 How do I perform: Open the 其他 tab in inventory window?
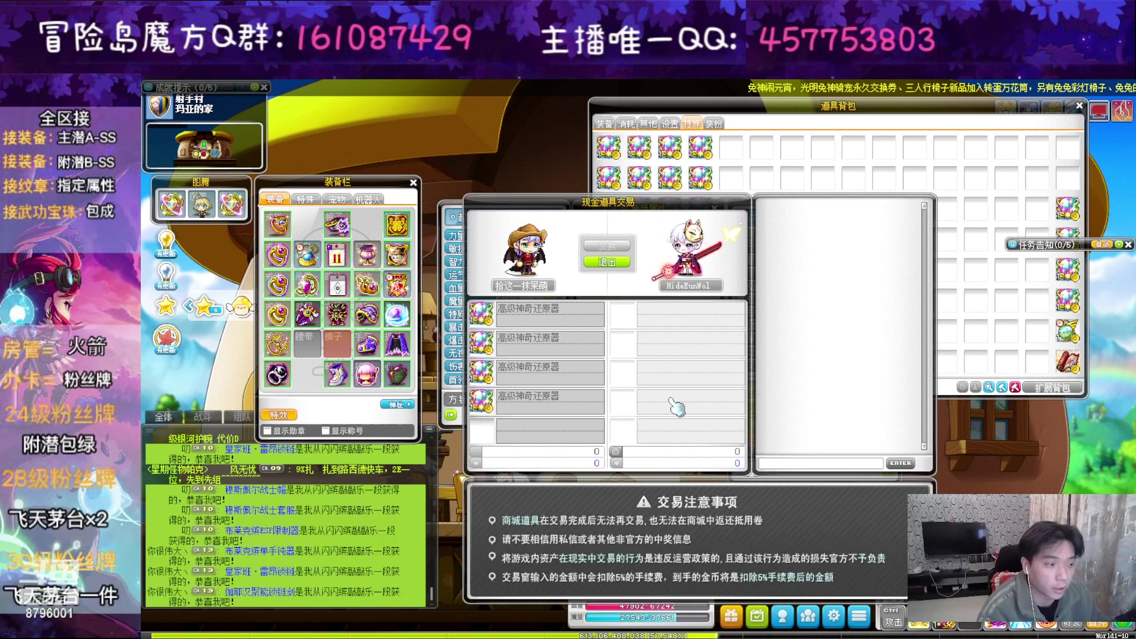coord(648,124)
